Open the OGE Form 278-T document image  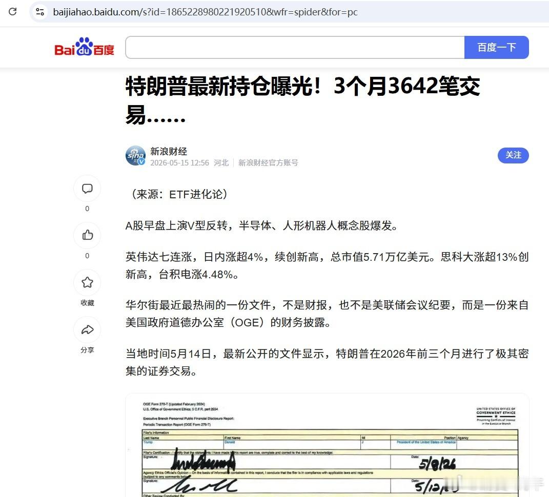click(x=327, y=445)
